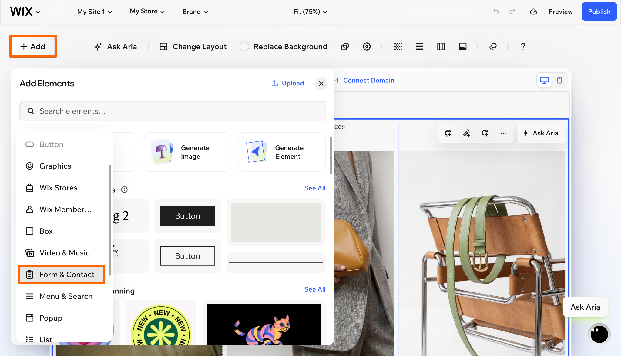The width and height of the screenshot is (621, 356).
Task: Expand the Brand dropdown
Action: 195,12
